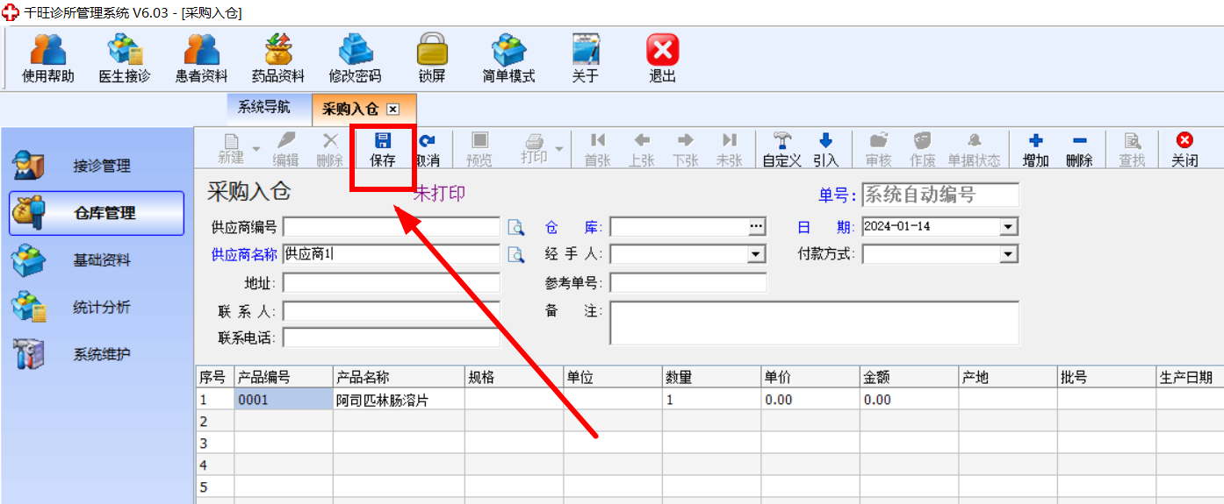Viewport: 1224px width, 504px height.
Task: Remove a row with blue minus 删除
Action: [x=1080, y=149]
